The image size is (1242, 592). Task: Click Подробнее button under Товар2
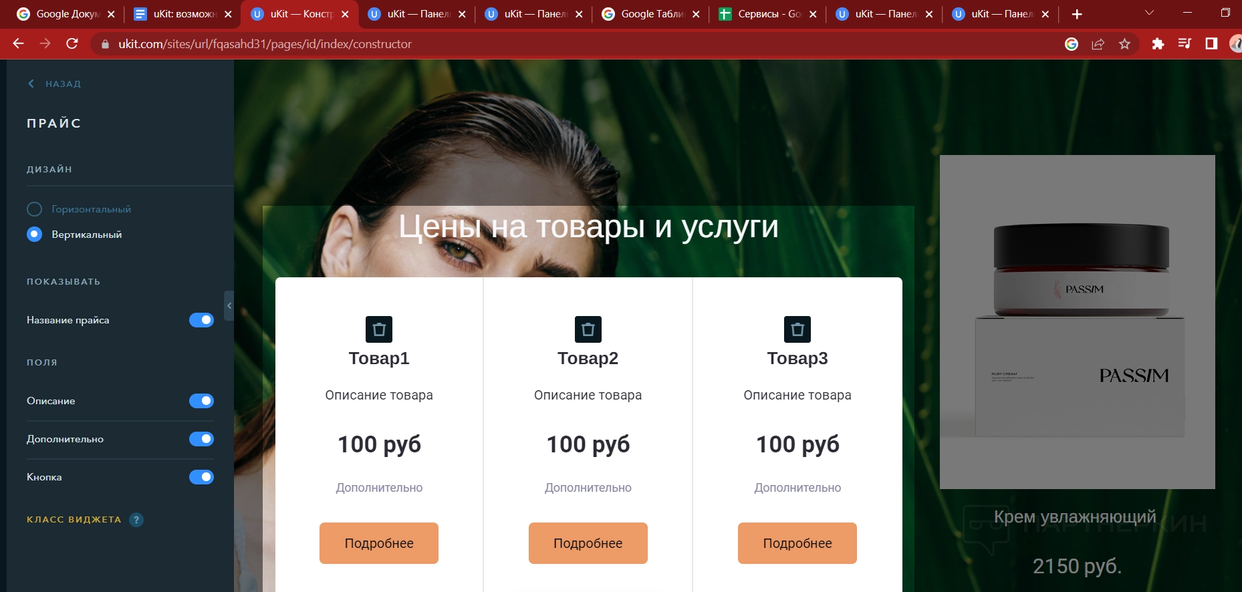point(588,543)
